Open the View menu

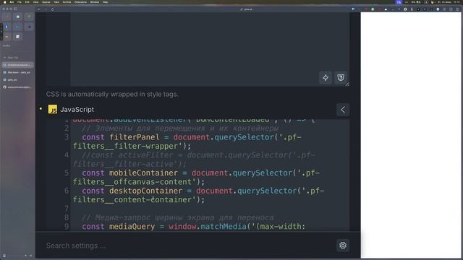pyautogui.click(x=35, y=2)
